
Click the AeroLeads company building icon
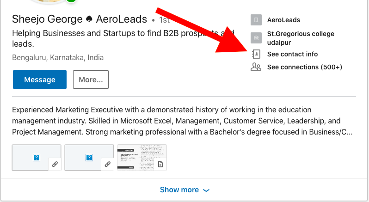[x=256, y=20]
